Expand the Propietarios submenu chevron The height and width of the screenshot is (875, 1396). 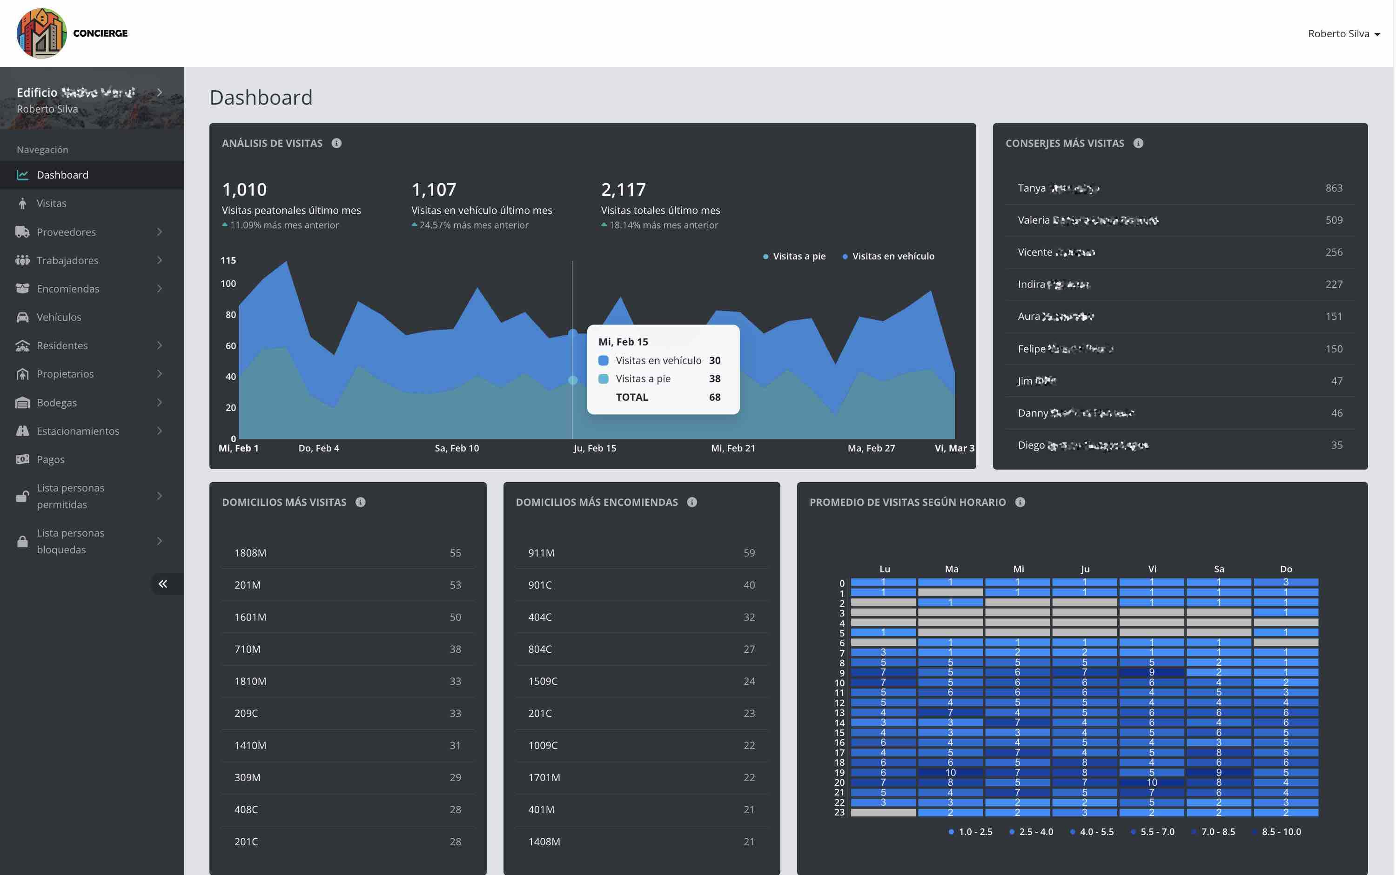(x=160, y=374)
